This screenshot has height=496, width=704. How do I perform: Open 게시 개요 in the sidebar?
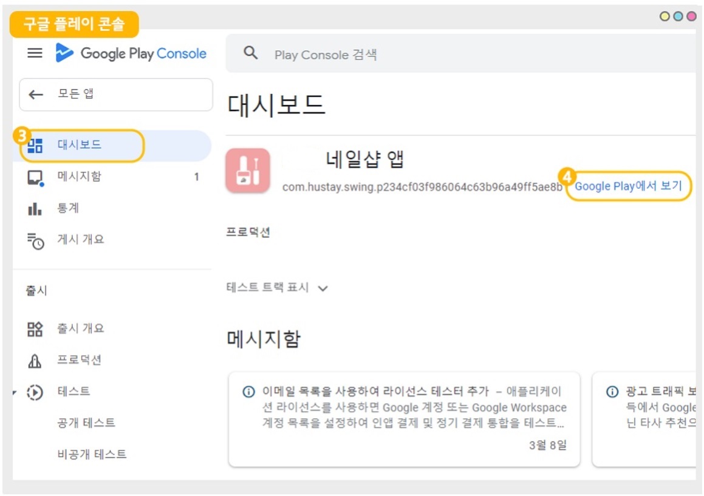(112, 239)
